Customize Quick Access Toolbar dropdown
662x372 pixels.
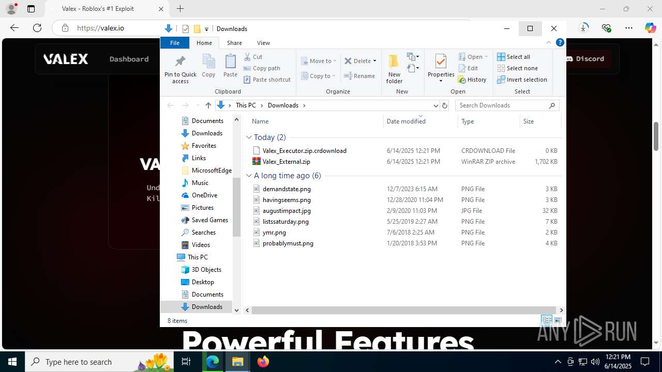pyautogui.click(x=206, y=29)
